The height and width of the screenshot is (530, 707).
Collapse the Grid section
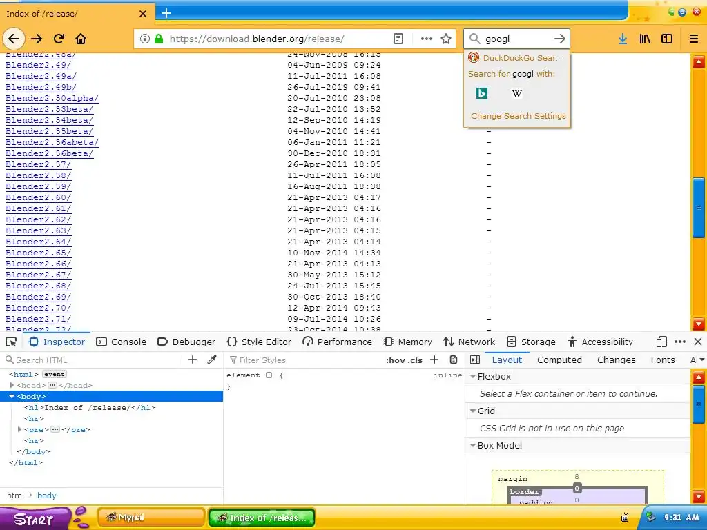[x=473, y=411]
